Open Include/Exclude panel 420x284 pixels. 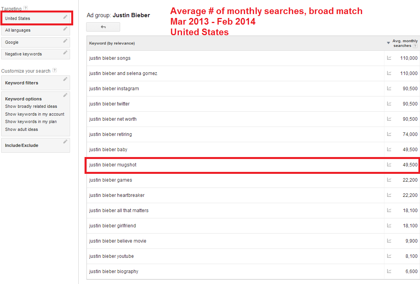pyautogui.click(x=36, y=145)
